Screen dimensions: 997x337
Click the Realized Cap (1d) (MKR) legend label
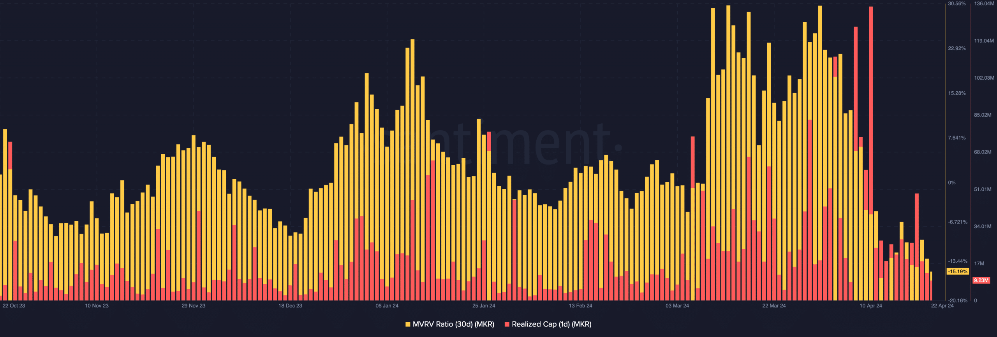click(551, 324)
